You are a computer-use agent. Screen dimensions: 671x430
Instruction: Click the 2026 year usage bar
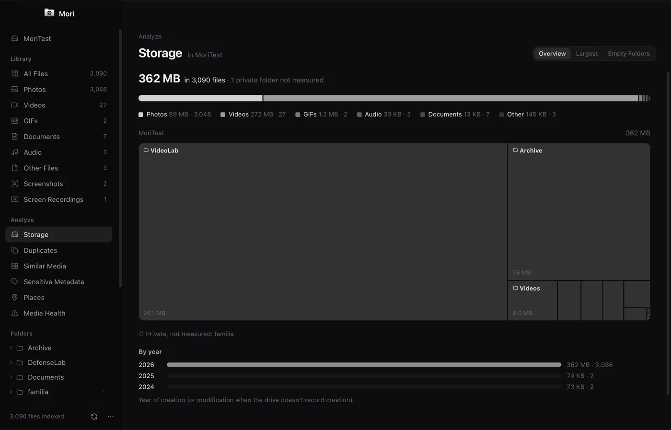click(364, 365)
